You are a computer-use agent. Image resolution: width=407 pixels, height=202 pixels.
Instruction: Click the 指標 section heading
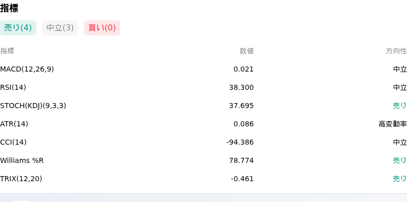(x=9, y=8)
